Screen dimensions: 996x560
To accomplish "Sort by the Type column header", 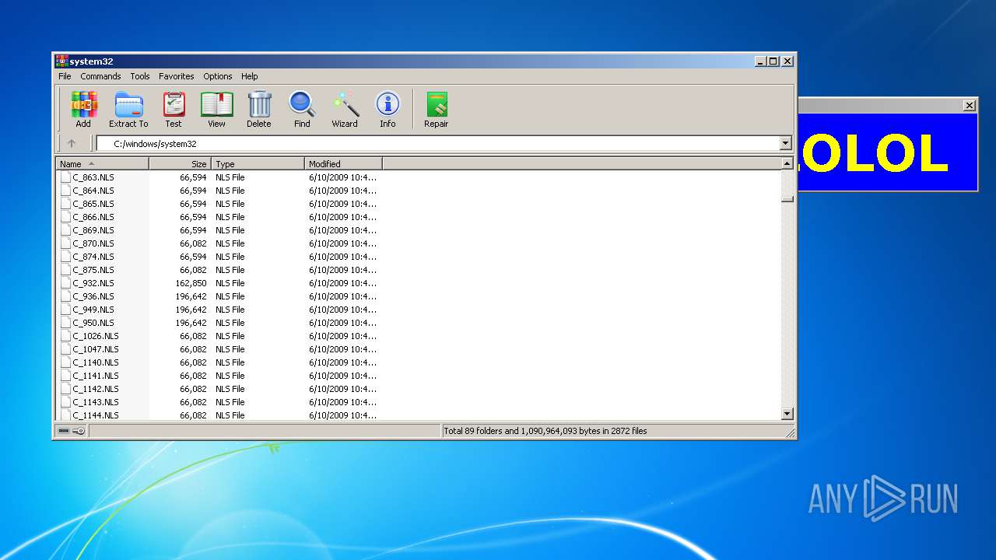I will 258,164.
